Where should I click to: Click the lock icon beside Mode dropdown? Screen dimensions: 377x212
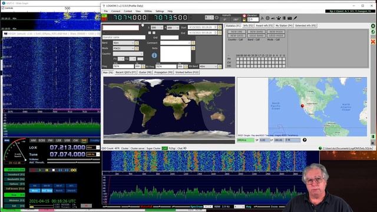137,48
